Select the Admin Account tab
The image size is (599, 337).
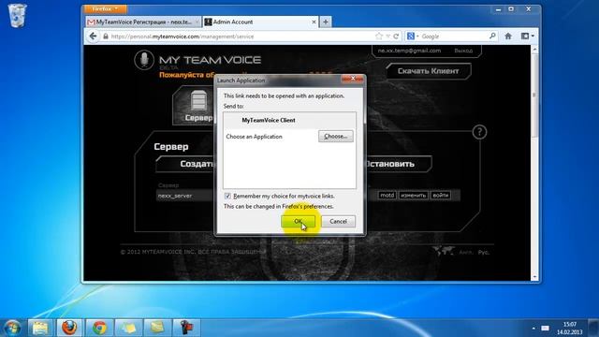tap(259, 22)
